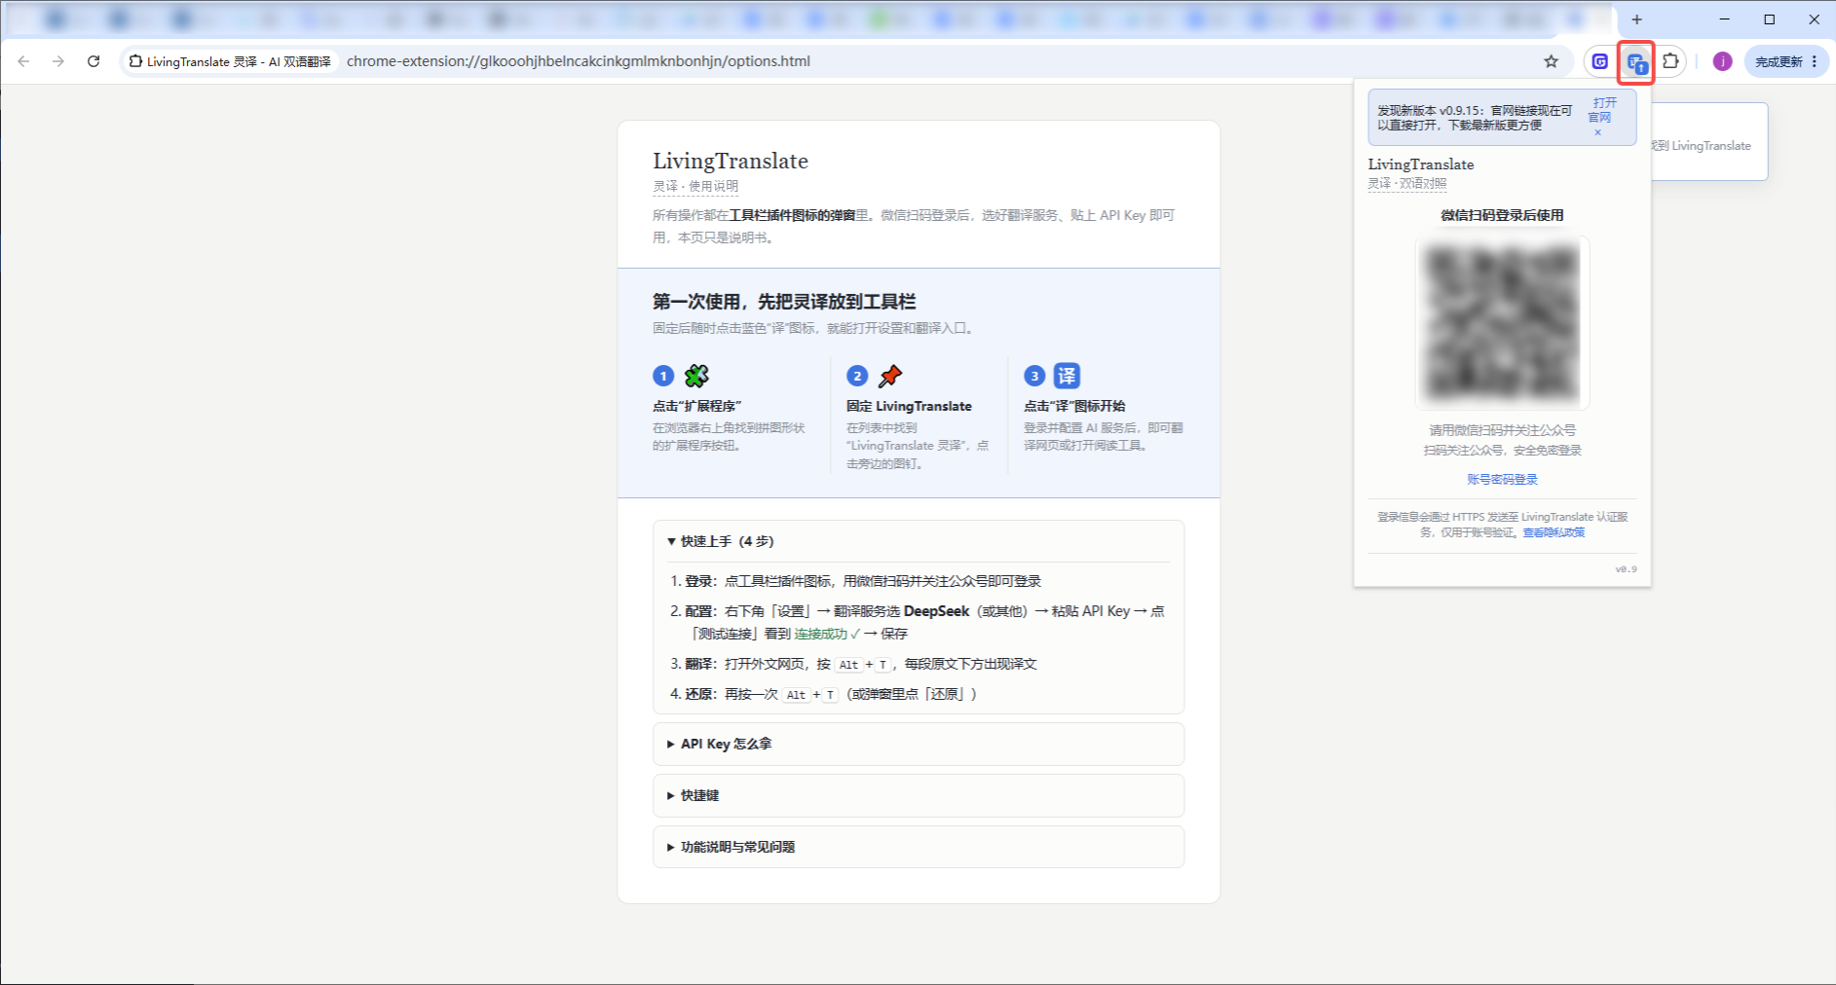Click the 固定 LivingTranslate step heading
This screenshot has width=1836, height=985.
(909, 406)
